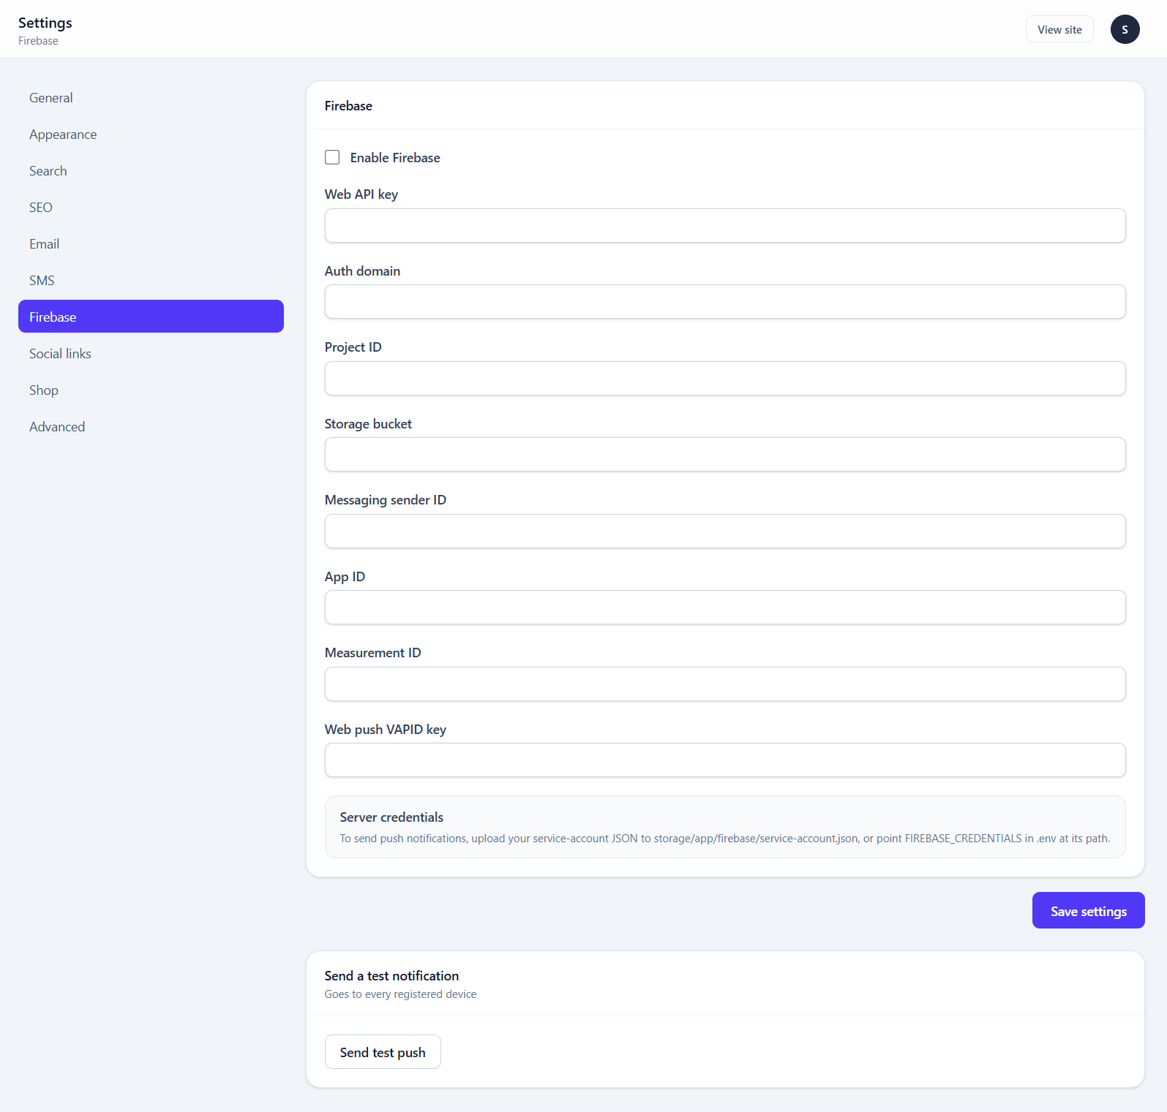The image size is (1167, 1112).
Task: Select the SEO settings item
Action: tap(151, 207)
